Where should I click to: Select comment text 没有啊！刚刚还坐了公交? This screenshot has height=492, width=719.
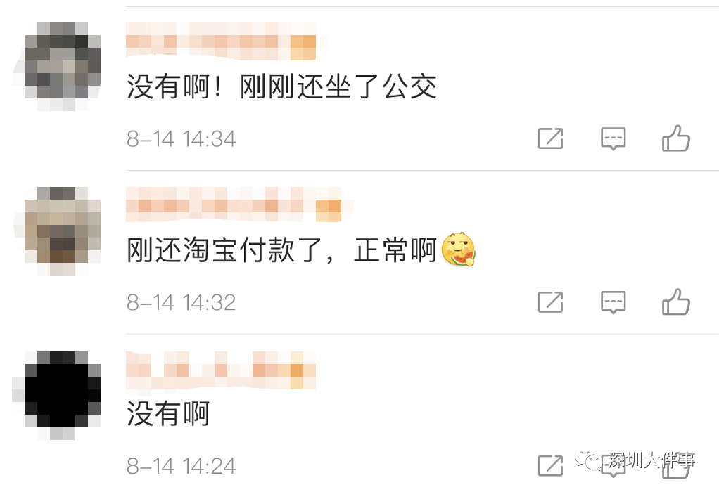tap(281, 86)
